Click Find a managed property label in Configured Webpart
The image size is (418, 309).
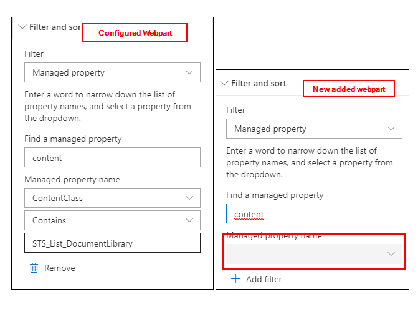73,139
